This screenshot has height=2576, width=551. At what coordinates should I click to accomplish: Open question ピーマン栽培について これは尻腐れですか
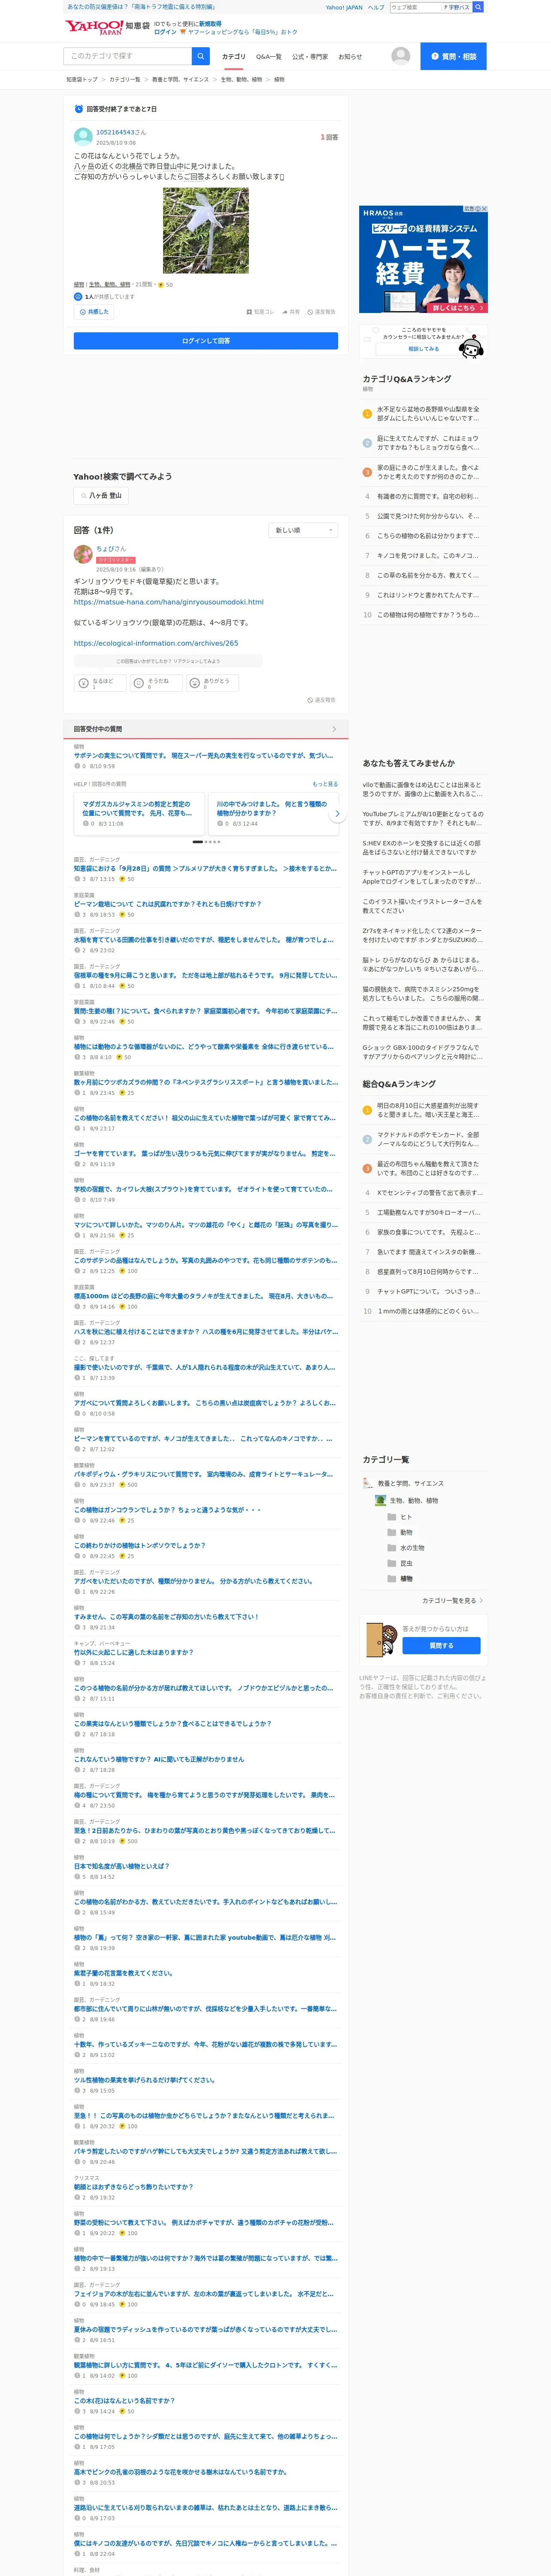tap(167, 904)
